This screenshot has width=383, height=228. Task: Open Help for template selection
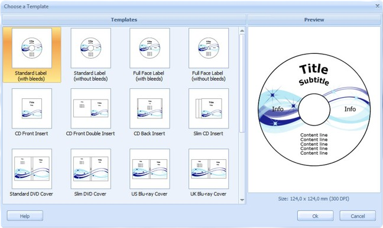coord(25,216)
